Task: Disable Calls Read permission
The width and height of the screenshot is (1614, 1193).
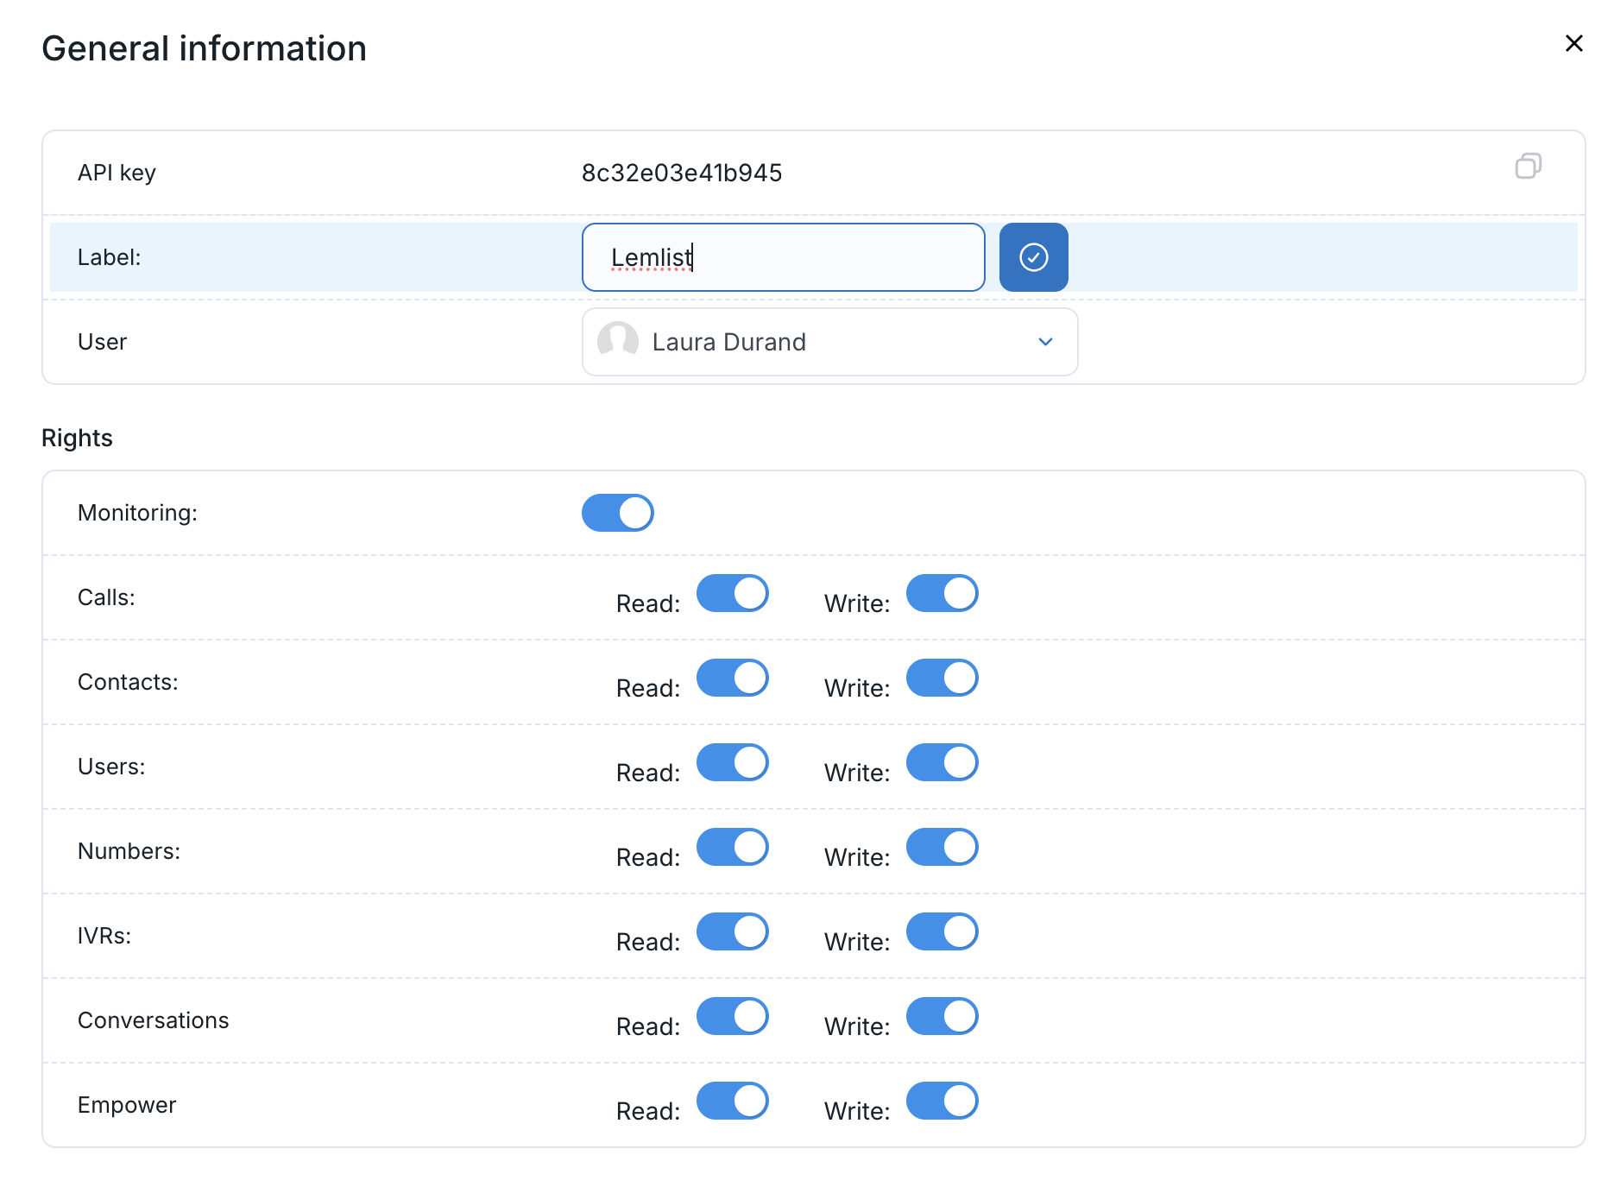Action: tap(732, 593)
